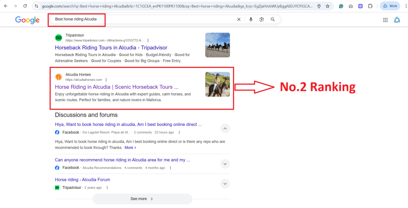
Task: Open the Extensions puzzle icon
Action: (x=370, y=6)
